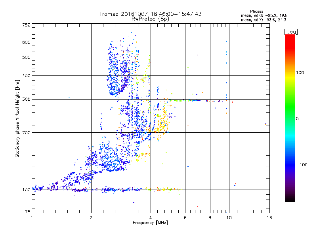Click y-axis tick label '600'
The image size is (317, 237).
pyautogui.click(x=27, y=42)
